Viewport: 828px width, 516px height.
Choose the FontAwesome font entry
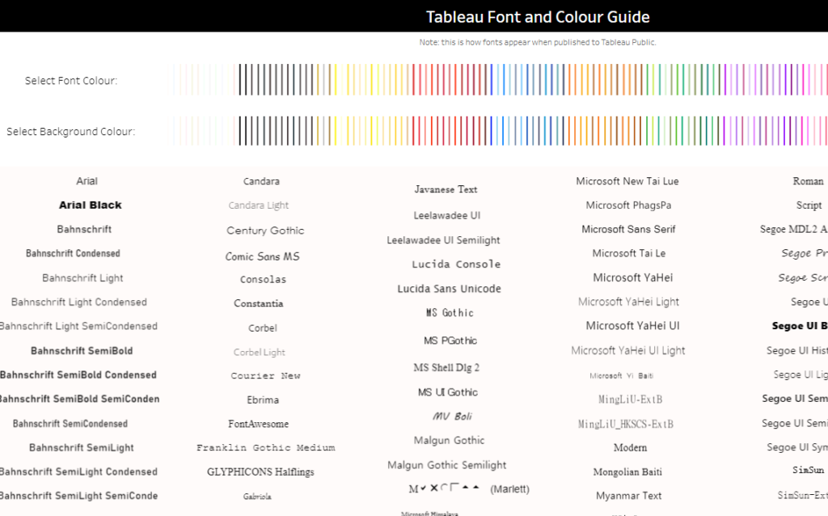click(x=258, y=424)
